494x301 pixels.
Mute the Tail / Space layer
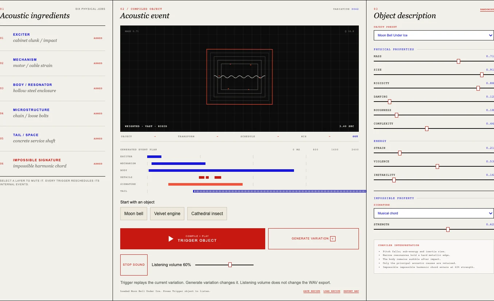(52, 138)
